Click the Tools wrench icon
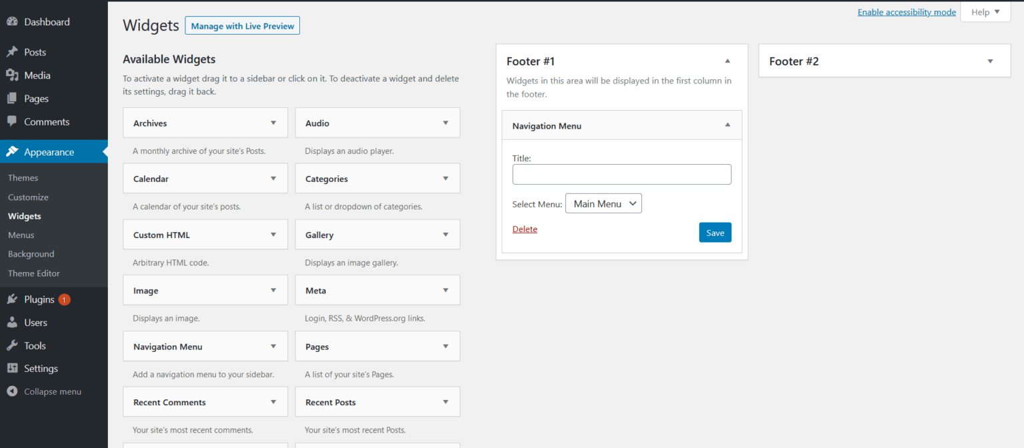The image size is (1024, 448). [x=13, y=345]
